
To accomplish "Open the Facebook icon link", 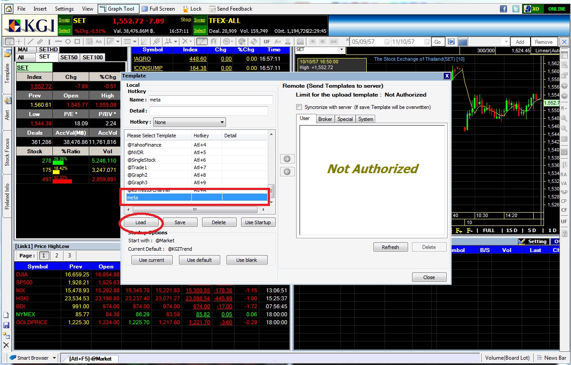I will click(x=504, y=9).
